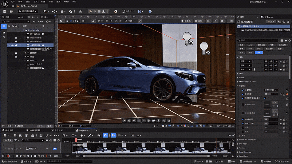
Task: Stop the play session on main toolbar
Action: [x=99, y=11]
